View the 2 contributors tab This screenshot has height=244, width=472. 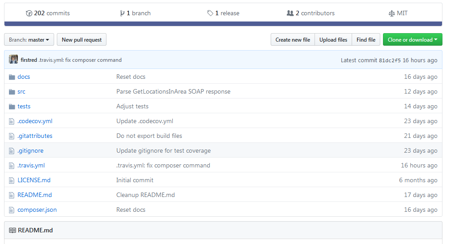point(310,13)
